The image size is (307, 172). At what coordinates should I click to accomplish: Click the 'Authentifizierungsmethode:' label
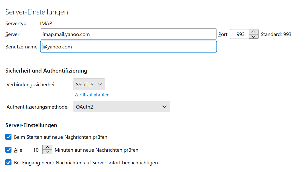[37, 107]
